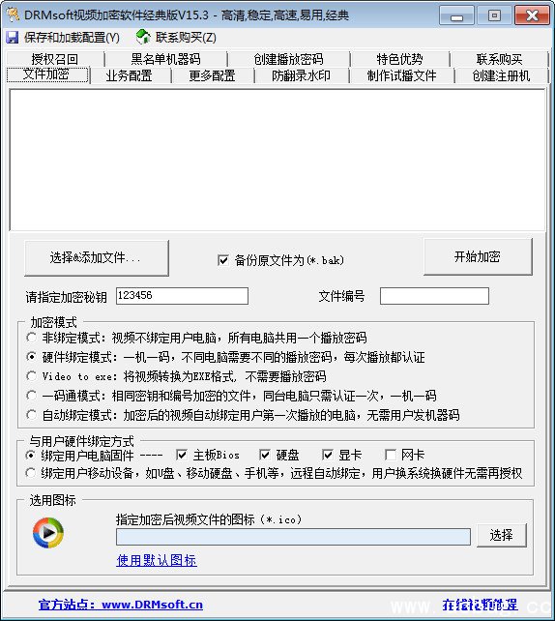This screenshot has width=555, height=621.
Task: Click the DRMsoft application title icon
Action: 14,15
